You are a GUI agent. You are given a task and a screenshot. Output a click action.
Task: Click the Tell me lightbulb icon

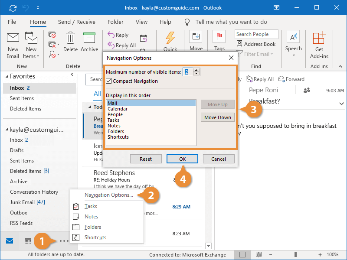coord(187,22)
